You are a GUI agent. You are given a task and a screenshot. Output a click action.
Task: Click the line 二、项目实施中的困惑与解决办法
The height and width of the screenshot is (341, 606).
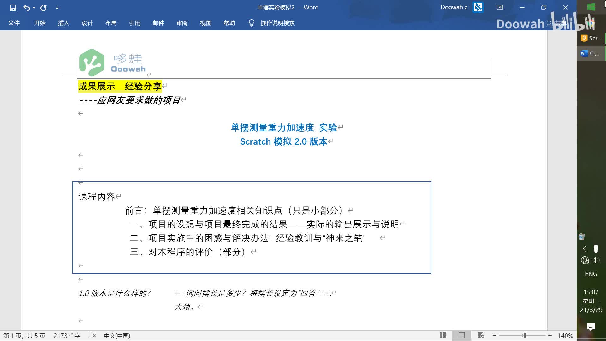click(248, 238)
